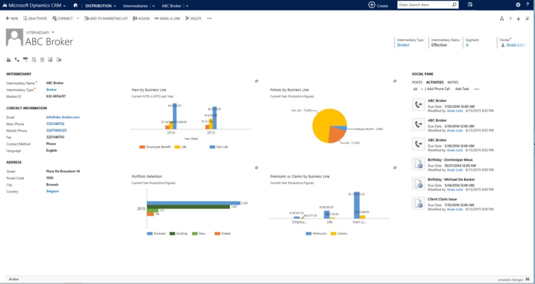Click the third icon below ABC Broker title

[25, 60]
